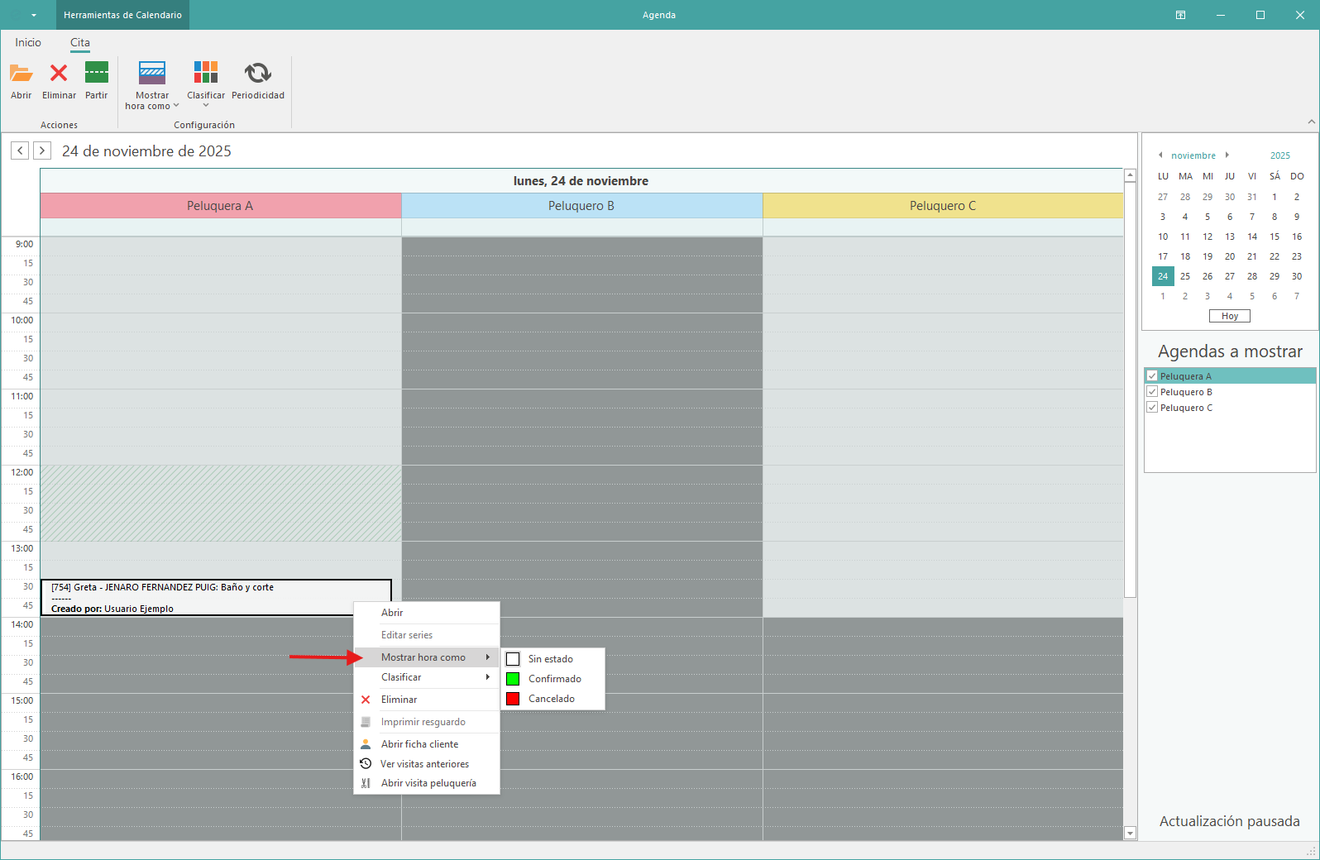Uncheck the Peluquera A agenda checkbox

coord(1152,376)
